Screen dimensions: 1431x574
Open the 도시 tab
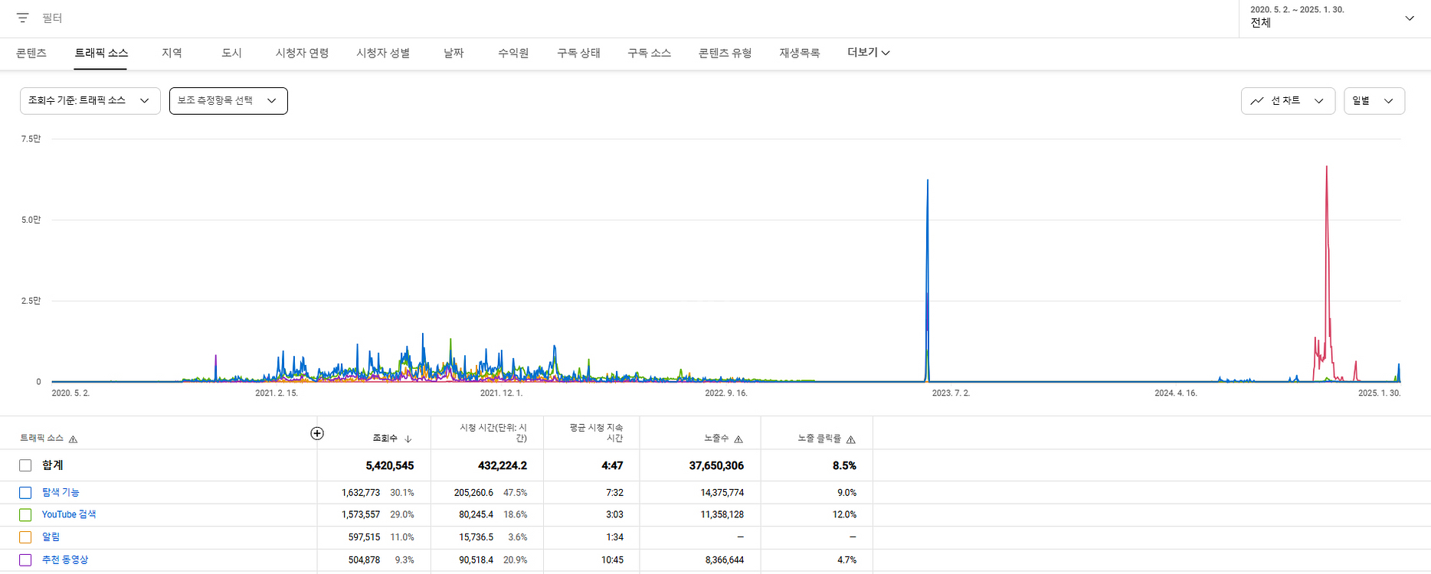(231, 53)
